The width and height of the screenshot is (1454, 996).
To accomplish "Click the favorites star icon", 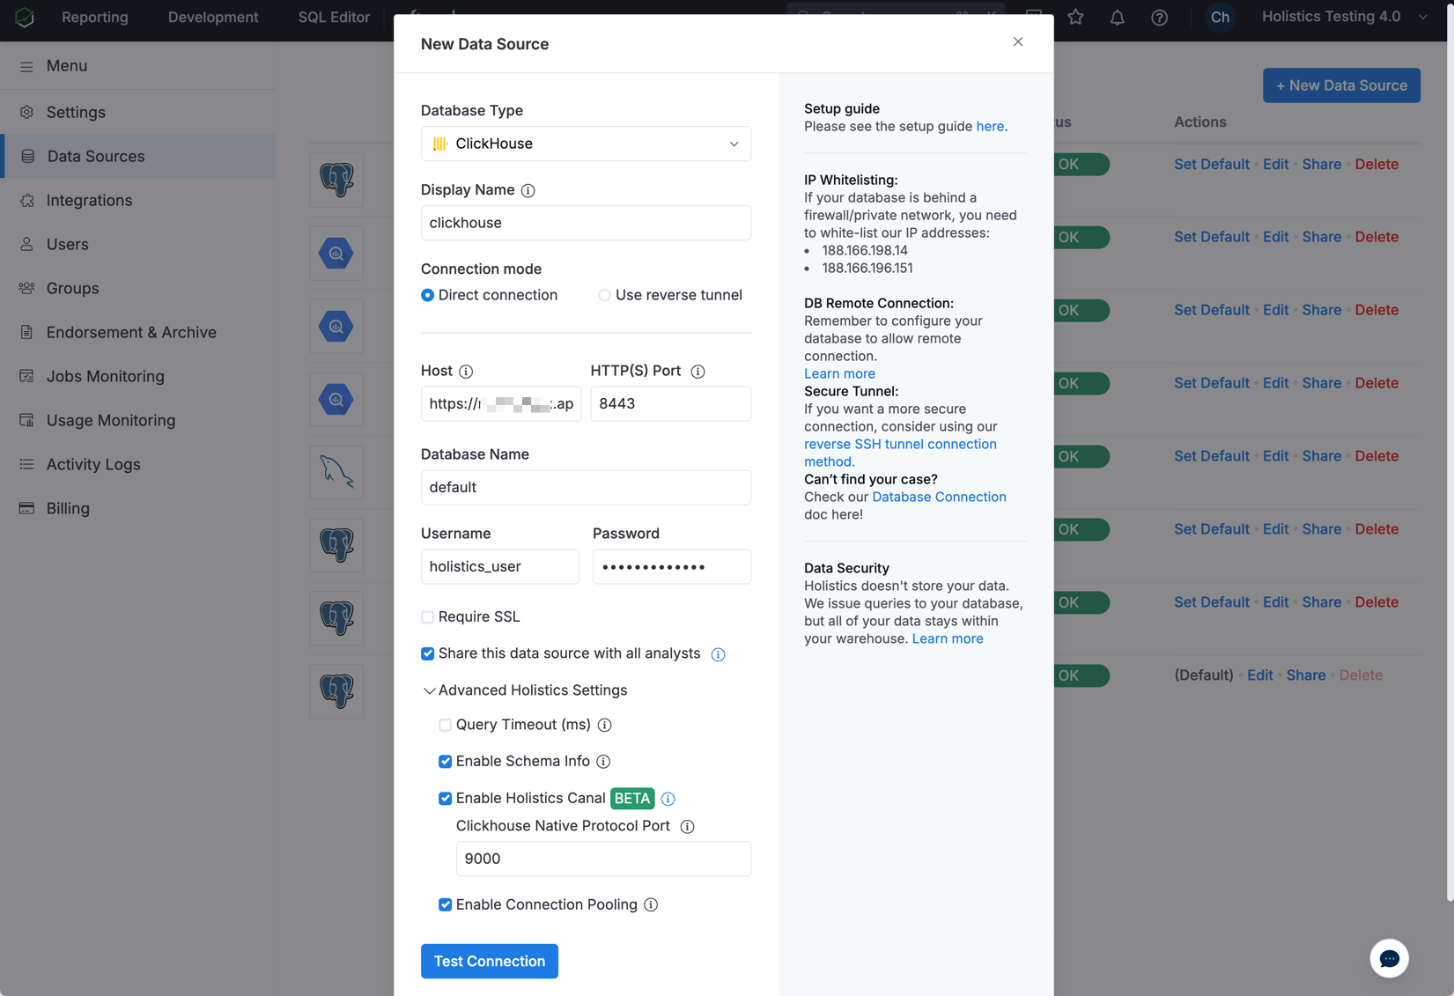I will point(1075,18).
